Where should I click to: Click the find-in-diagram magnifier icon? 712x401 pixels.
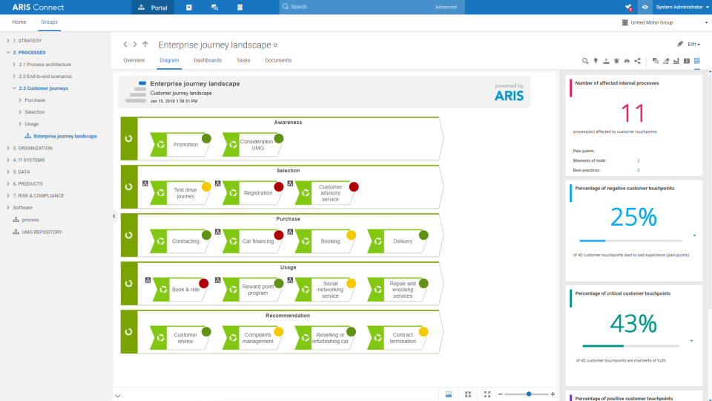(x=585, y=61)
